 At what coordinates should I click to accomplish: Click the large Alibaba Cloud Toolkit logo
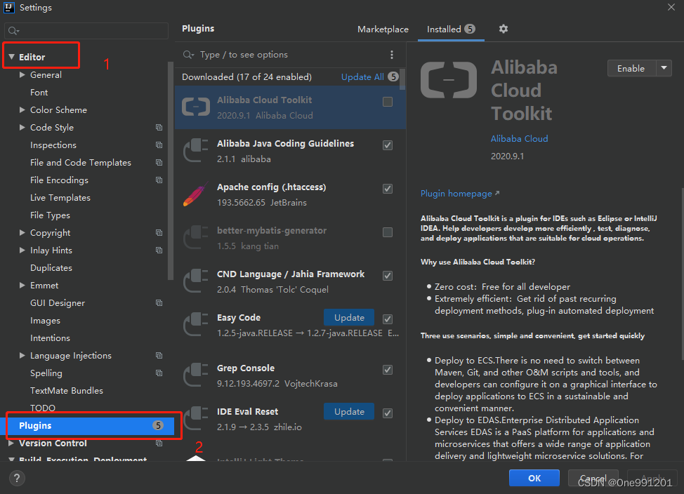click(x=449, y=80)
